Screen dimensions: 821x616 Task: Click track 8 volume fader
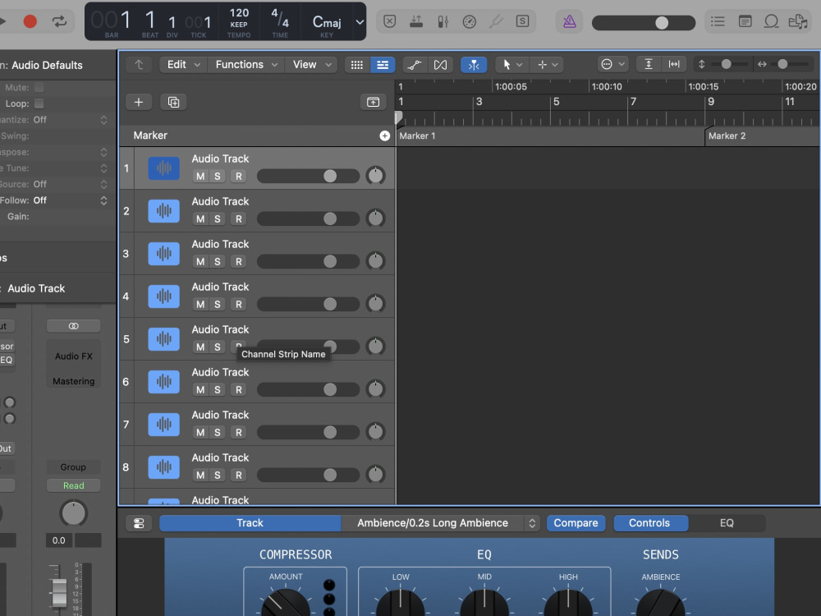coord(308,475)
